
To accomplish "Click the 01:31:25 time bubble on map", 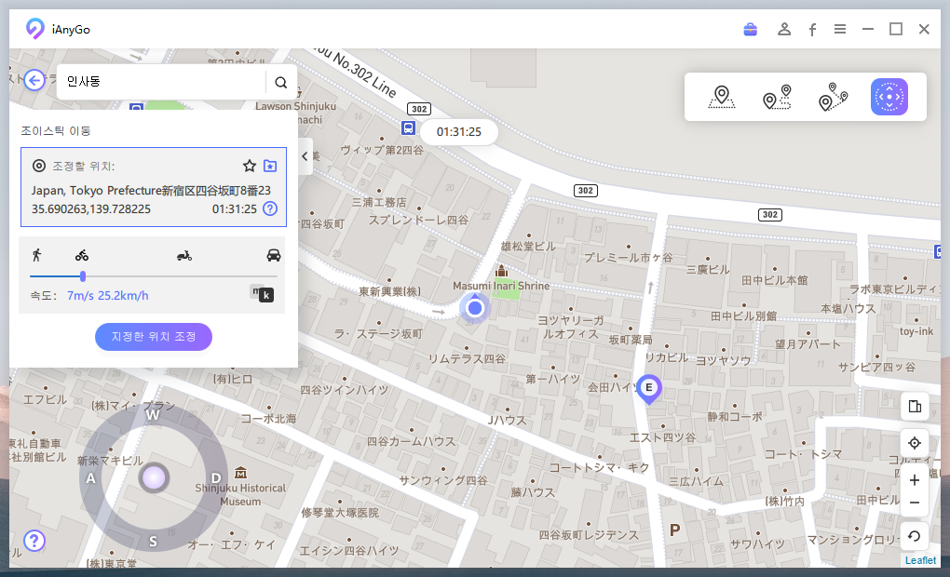I will point(458,132).
